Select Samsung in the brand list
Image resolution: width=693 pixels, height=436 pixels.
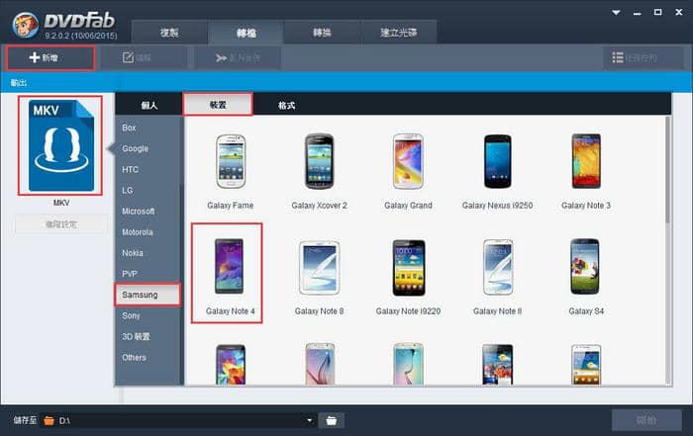(x=148, y=295)
